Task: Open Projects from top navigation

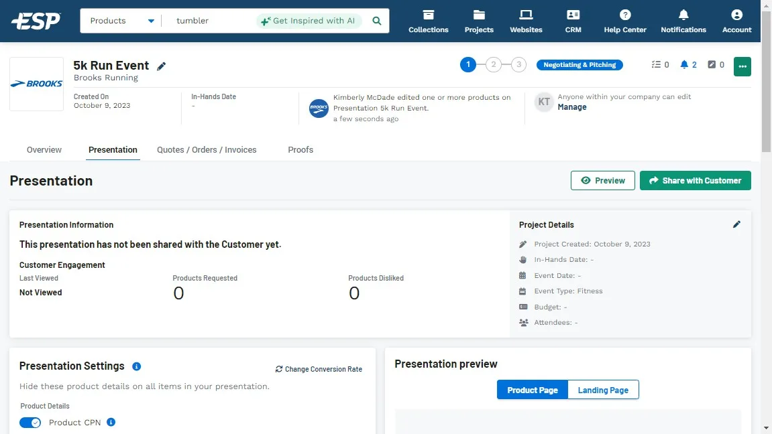Action: [x=479, y=21]
